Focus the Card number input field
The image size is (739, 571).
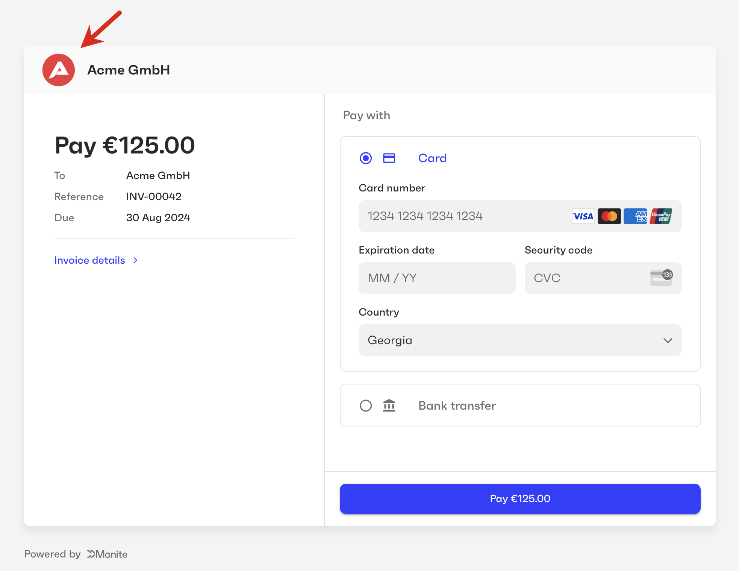point(462,216)
